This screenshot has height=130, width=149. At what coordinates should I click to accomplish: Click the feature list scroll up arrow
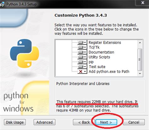tap(140, 43)
